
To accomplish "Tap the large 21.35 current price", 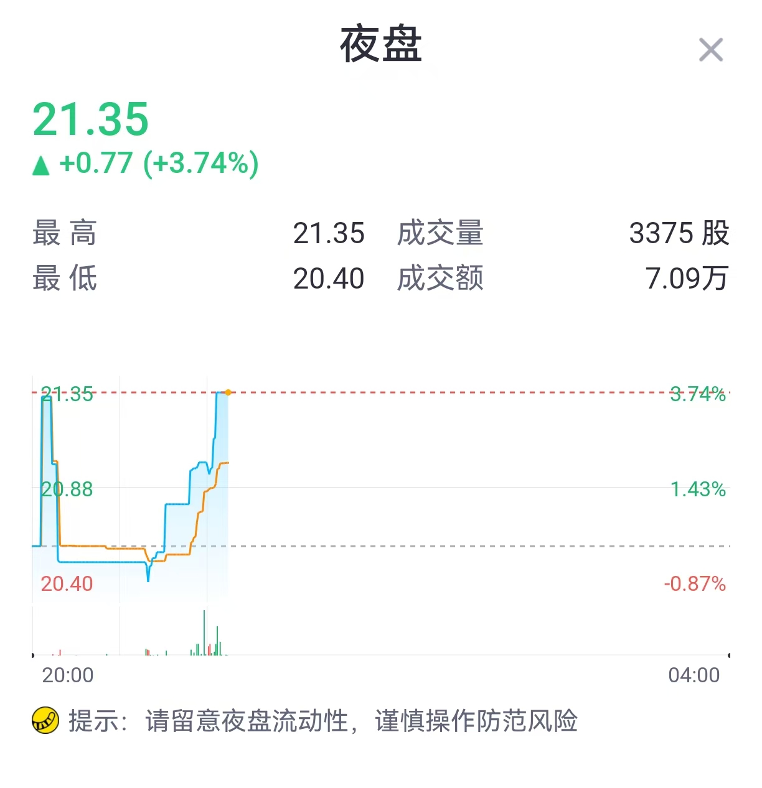I will 91,119.
